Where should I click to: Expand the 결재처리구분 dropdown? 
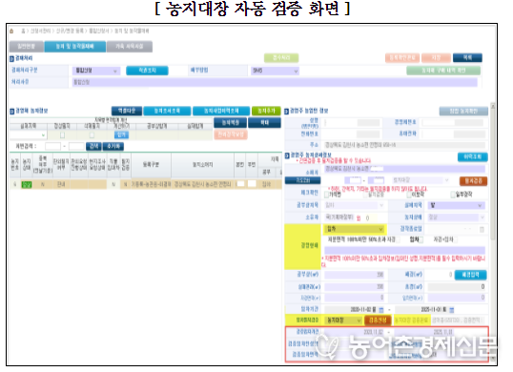tap(96, 71)
